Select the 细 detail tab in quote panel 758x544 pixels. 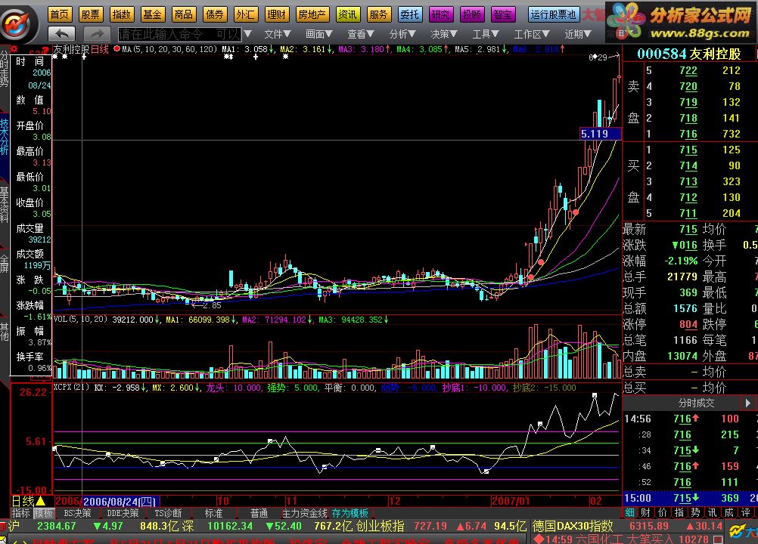(x=629, y=512)
